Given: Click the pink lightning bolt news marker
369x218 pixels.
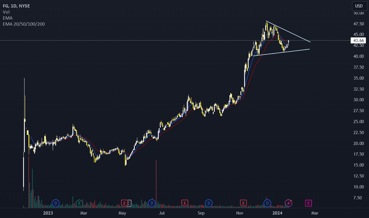Looking at the screenshot, I should 289,203.
